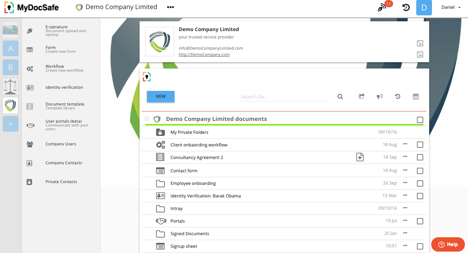Open options menu for Portals
This screenshot has height=253, width=468.
click(x=405, y=220)
